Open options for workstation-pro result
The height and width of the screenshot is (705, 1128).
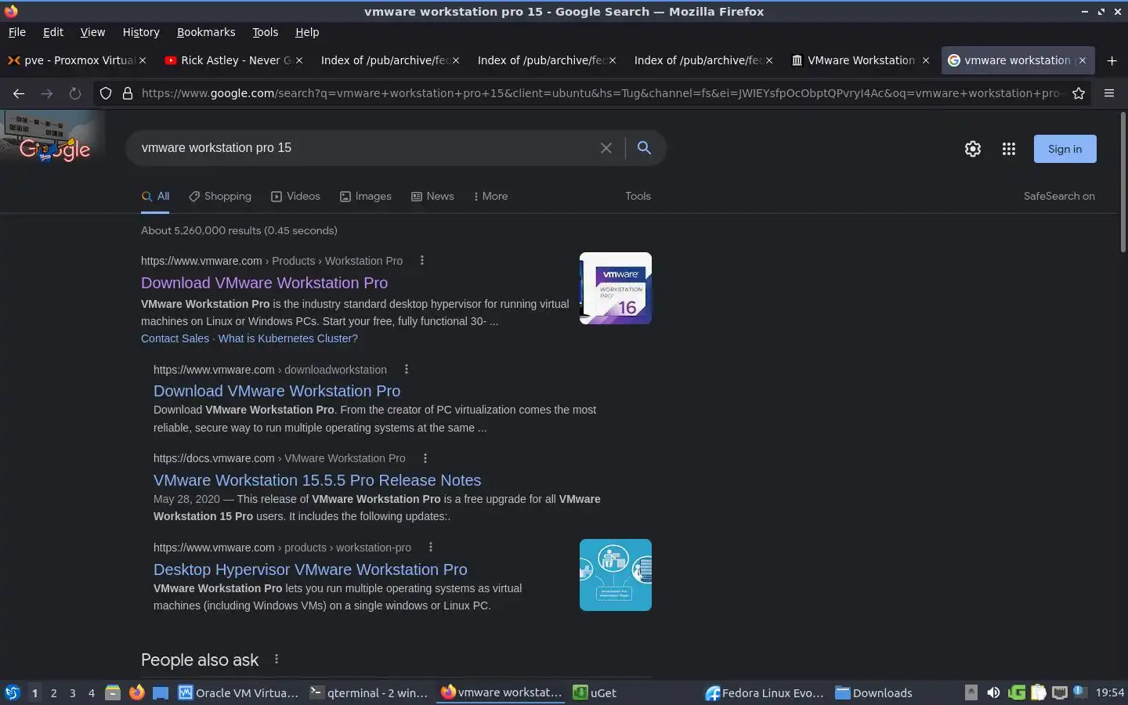[x=431, y=548]
